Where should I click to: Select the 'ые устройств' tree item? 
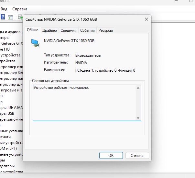coord(11,143)
